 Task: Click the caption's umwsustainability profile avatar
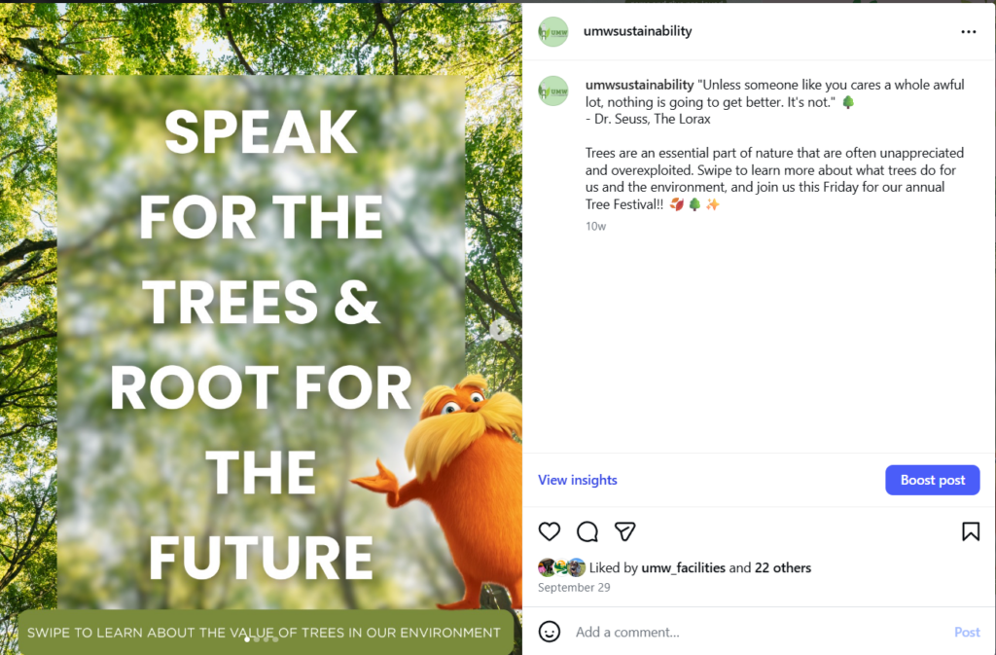(553, 91)
